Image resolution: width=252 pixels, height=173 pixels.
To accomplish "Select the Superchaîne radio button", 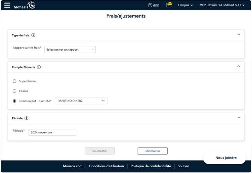I will (14, 81).
